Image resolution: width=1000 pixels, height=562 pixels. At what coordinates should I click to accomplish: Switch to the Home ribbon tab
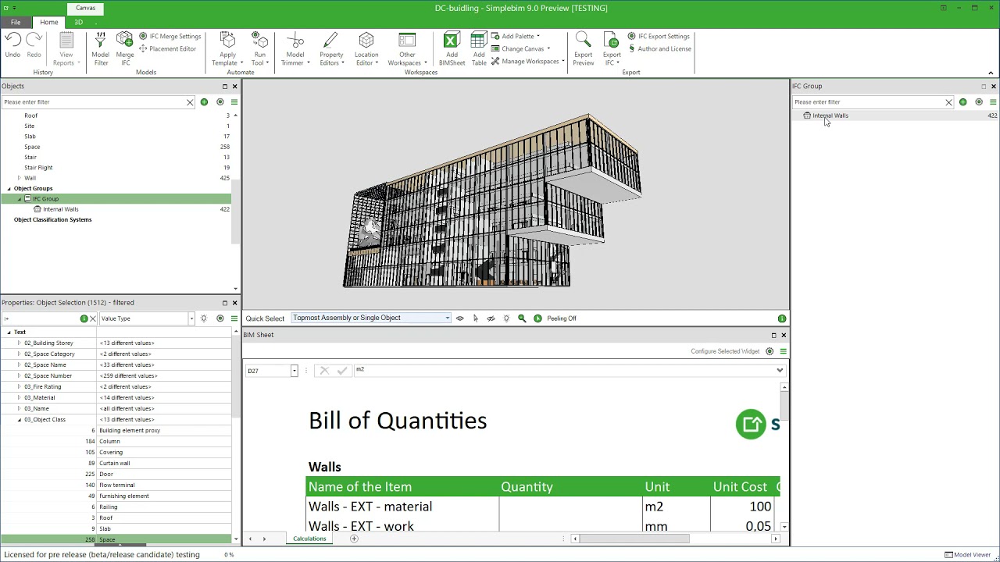pyautogui.click(x=49, y=22)
